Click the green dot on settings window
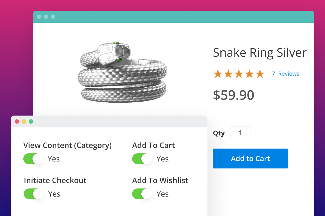The width and height of the screenshot is (325, 216). coord(31,122)
